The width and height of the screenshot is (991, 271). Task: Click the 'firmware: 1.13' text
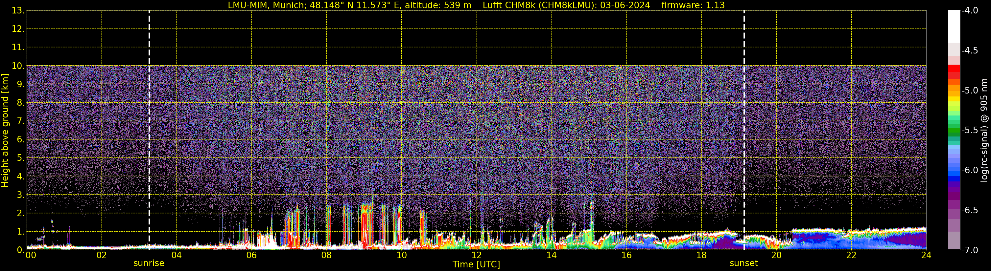(693, 5)
